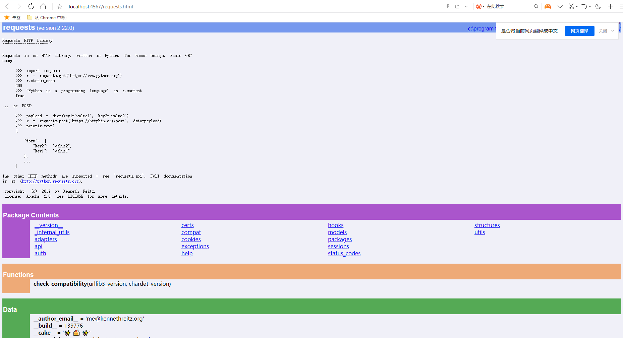Open the utils module link
The image size is (623, 338).
(480, 232)
